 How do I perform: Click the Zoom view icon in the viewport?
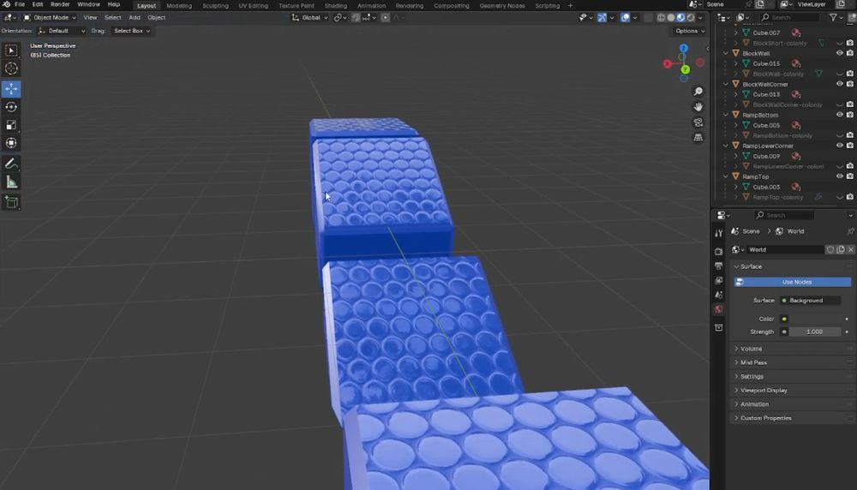tap(698, 91)
